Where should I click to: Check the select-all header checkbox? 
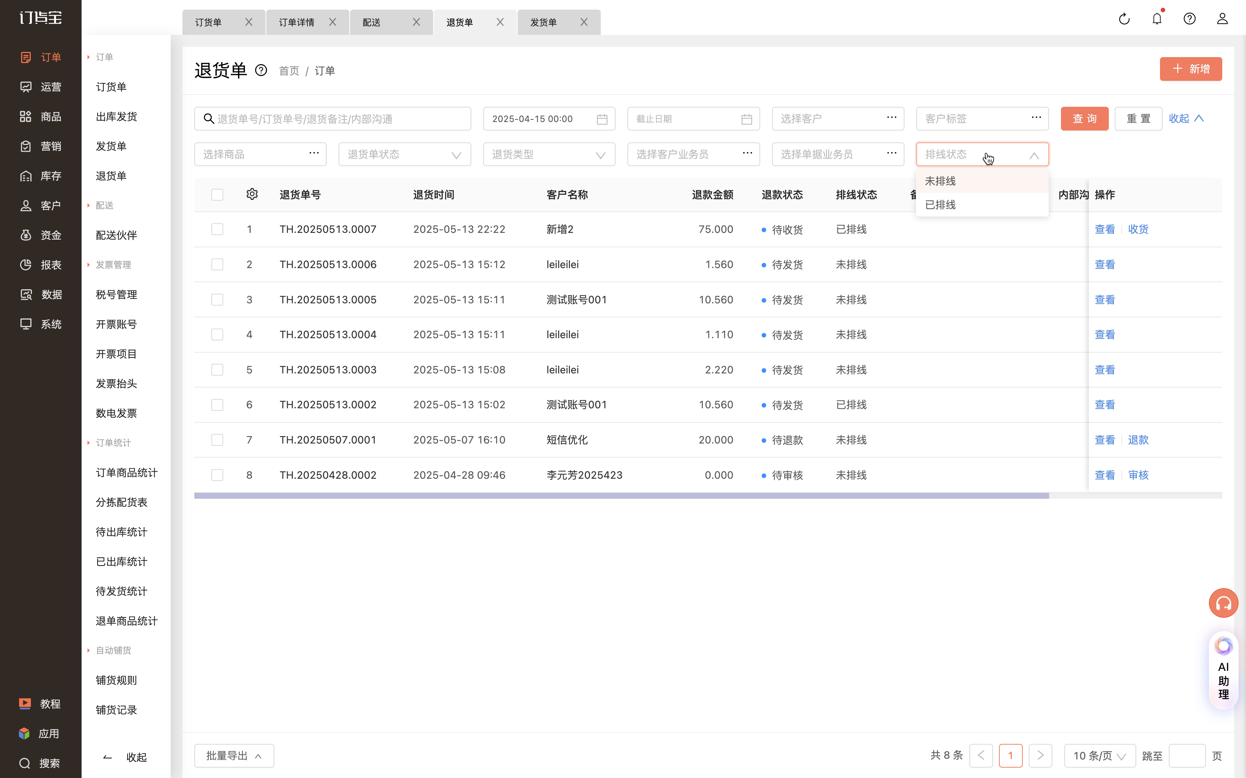(x=217, y=194)
